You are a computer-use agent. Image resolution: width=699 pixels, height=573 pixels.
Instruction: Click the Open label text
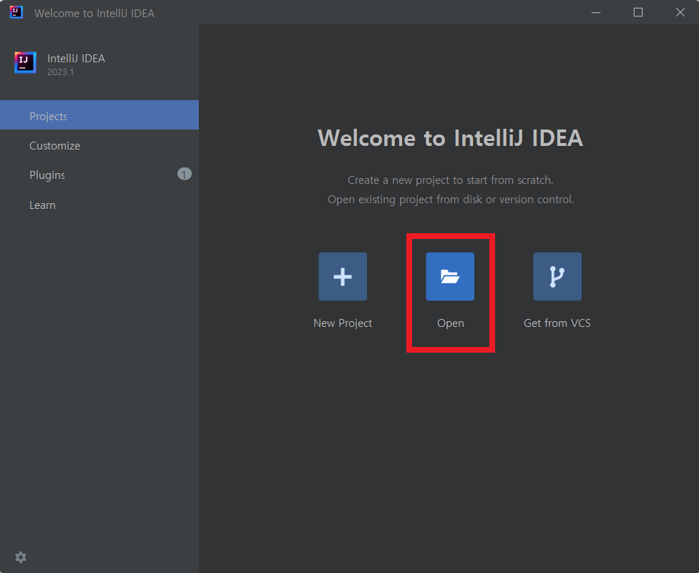click(x=450, y=323)
